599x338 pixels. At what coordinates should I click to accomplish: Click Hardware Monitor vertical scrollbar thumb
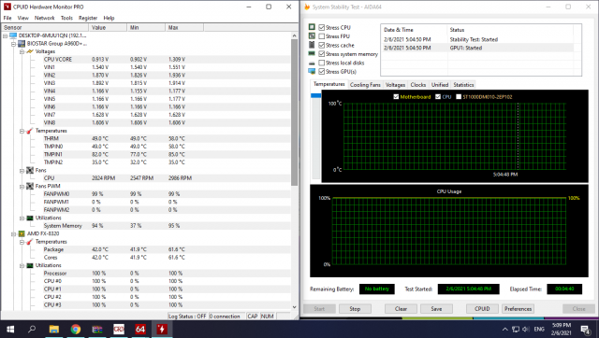coord(294,112)
